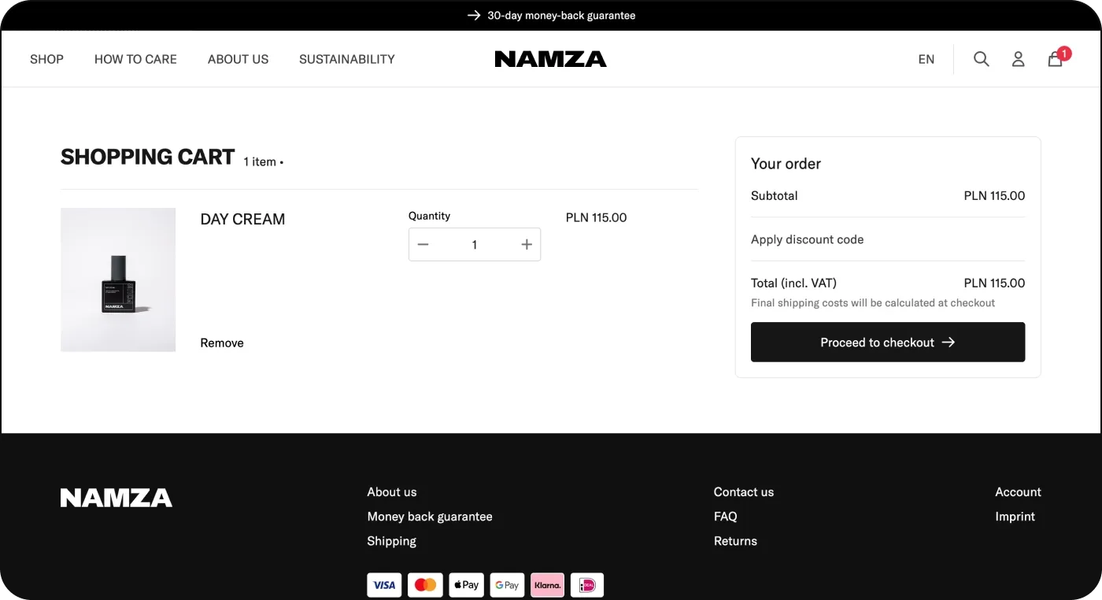The height and width of the screenshot is (600, 1102).
Task: Open the search icon
Action: pyautogui.click(x=981, y=58)
